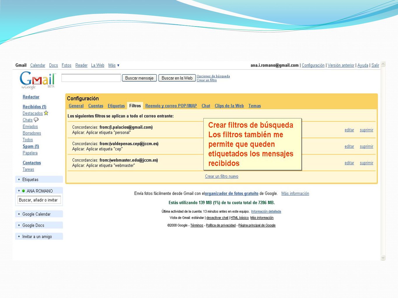
Task: Open the Términos footer link
Action: tap(197, 225)
